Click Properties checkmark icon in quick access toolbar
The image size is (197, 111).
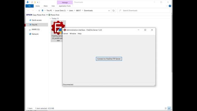[32, 2]
